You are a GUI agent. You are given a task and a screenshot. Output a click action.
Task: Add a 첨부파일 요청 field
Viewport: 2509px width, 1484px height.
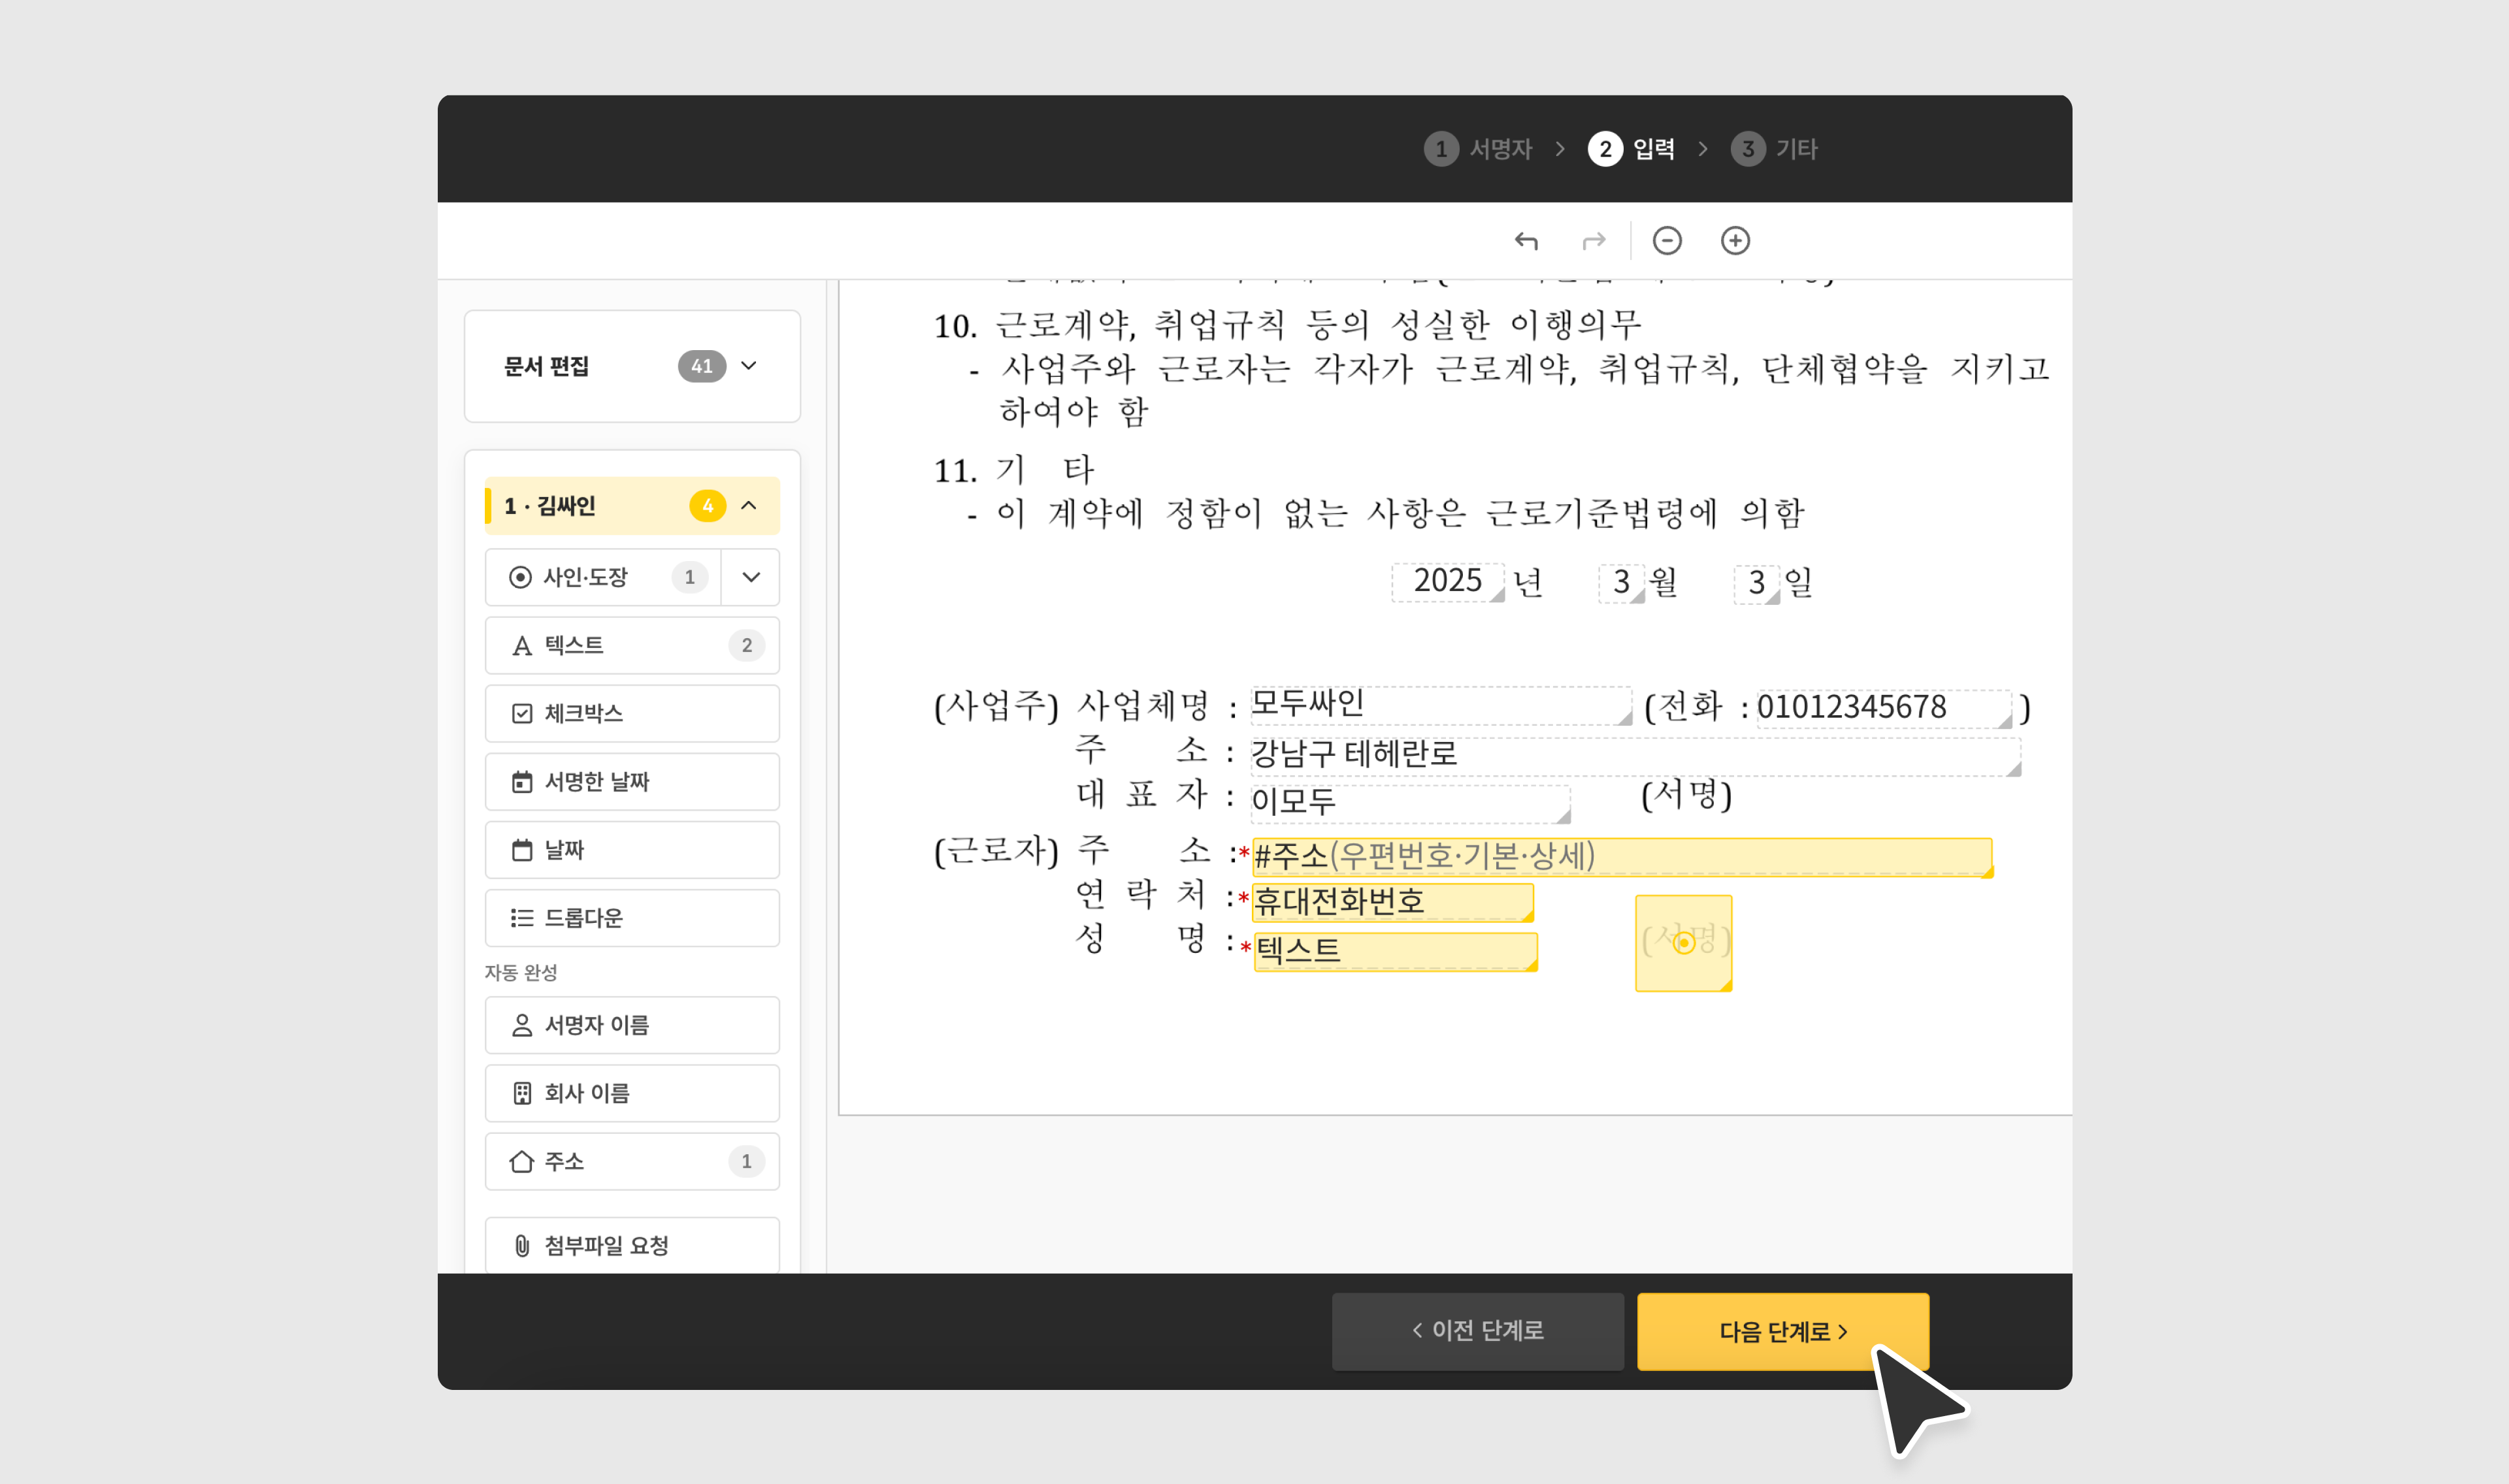[632, 1245]
